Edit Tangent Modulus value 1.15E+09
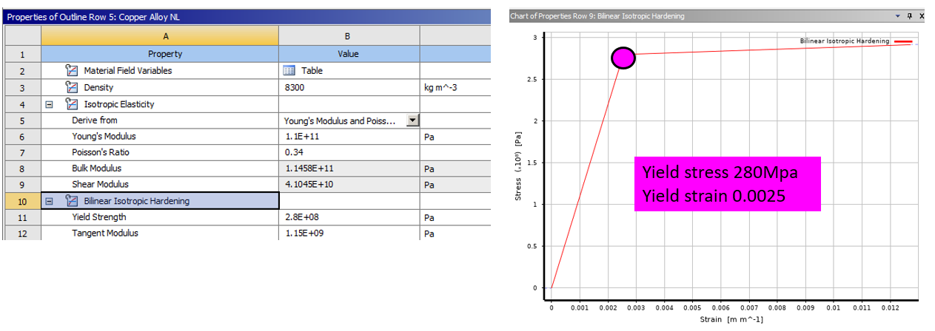 point(304,233)
